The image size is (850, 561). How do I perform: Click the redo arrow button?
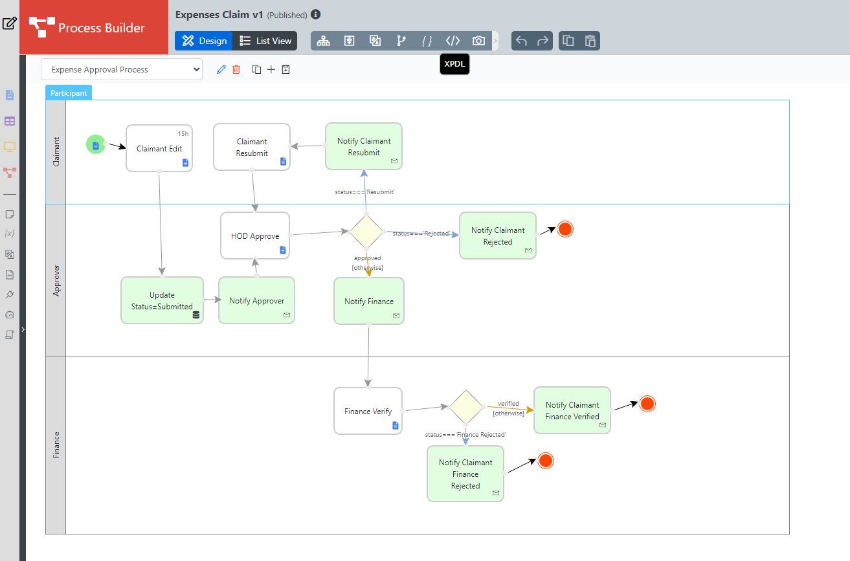542,41
